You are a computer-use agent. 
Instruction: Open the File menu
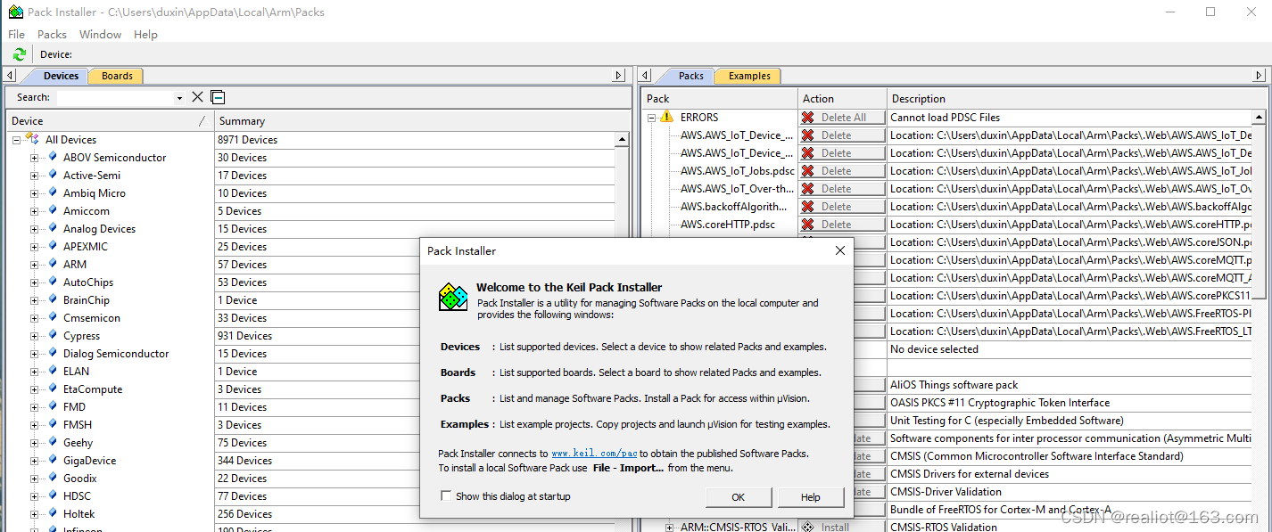tap(16, 34)
